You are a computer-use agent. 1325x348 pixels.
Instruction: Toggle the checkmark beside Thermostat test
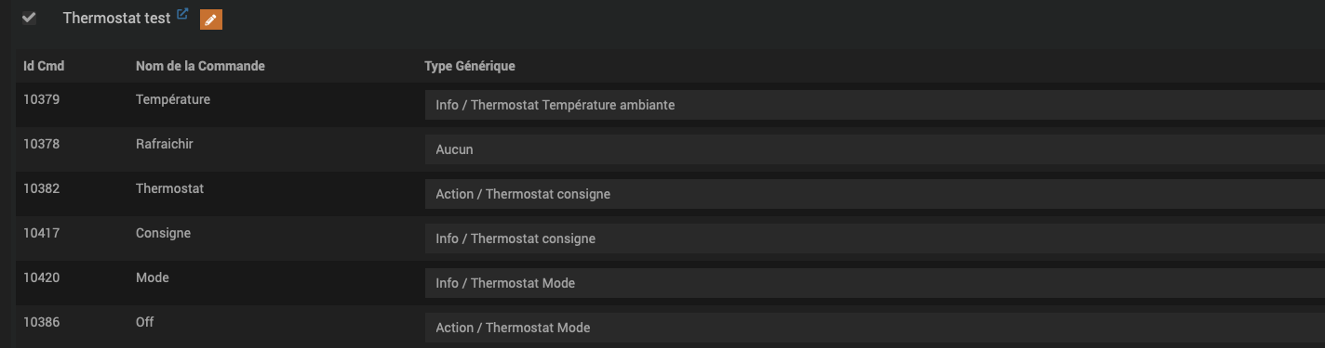tap(29, 18)
